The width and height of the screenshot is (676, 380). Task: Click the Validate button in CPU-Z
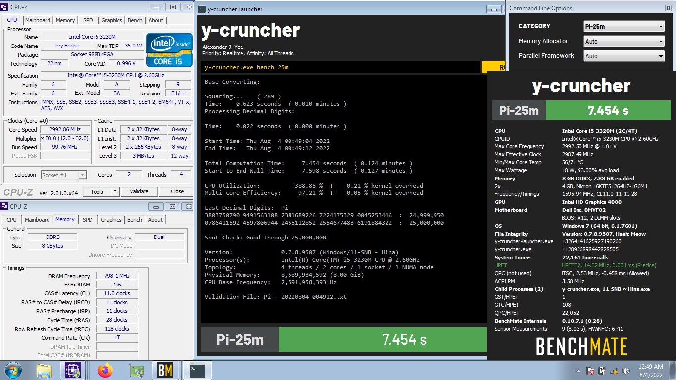(x=139, y=191)
